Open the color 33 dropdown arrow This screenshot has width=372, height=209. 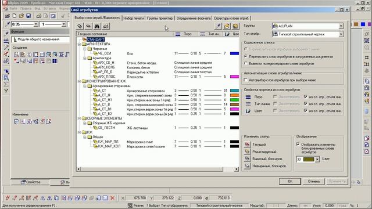click(x=317, y=159)
